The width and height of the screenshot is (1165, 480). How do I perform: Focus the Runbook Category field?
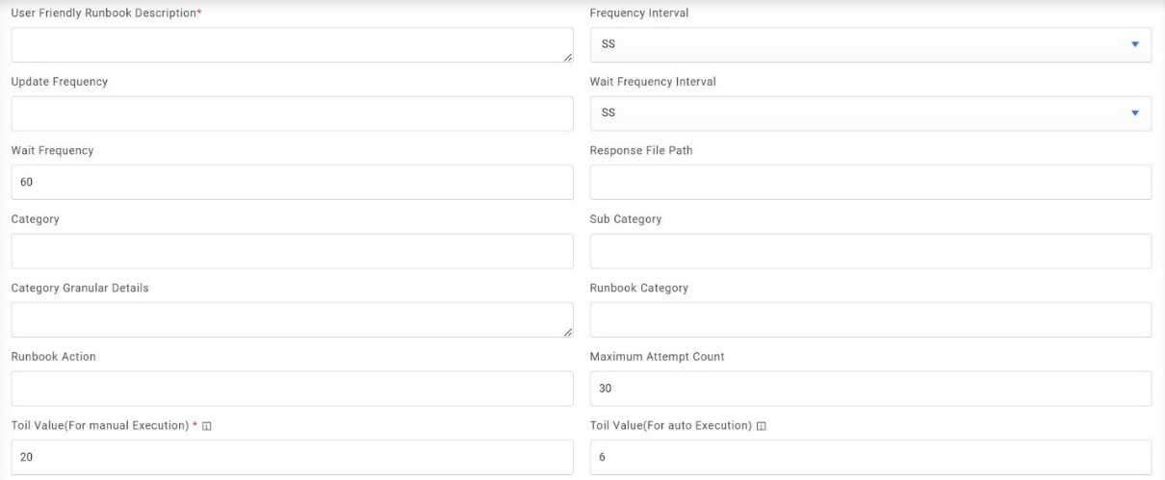pos(870,319)
